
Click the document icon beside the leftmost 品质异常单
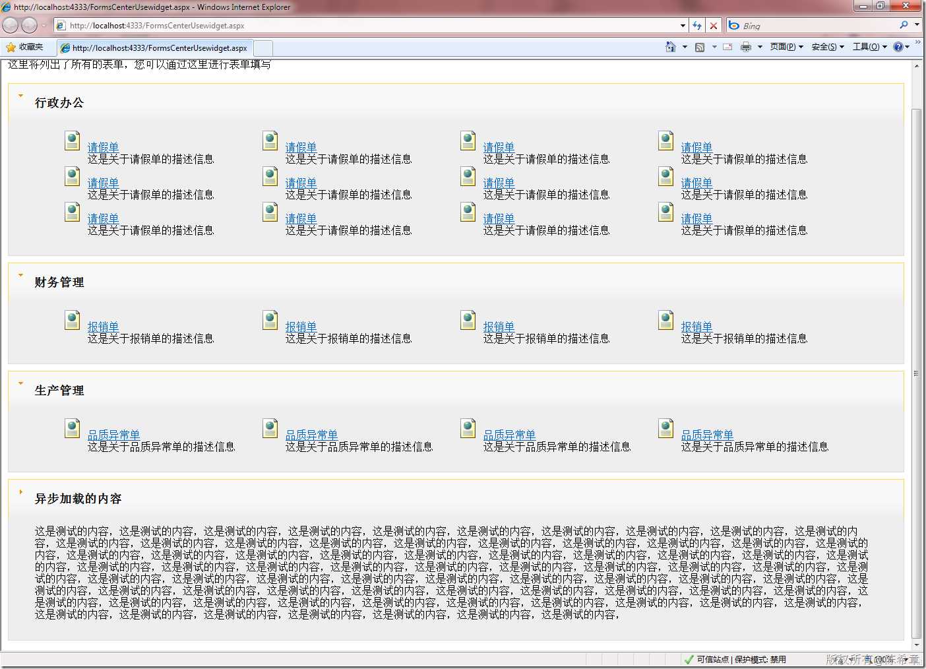point(73,428)
